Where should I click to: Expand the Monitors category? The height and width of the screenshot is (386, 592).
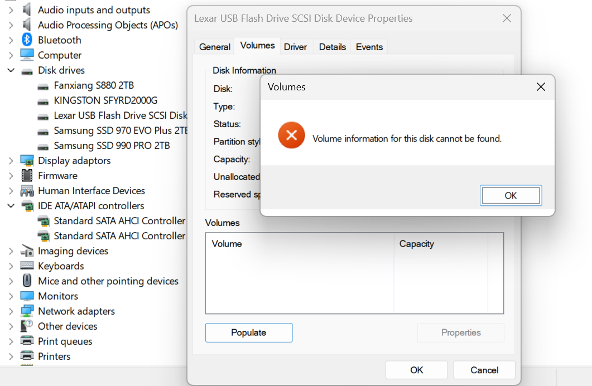click(x=11, y=296)
